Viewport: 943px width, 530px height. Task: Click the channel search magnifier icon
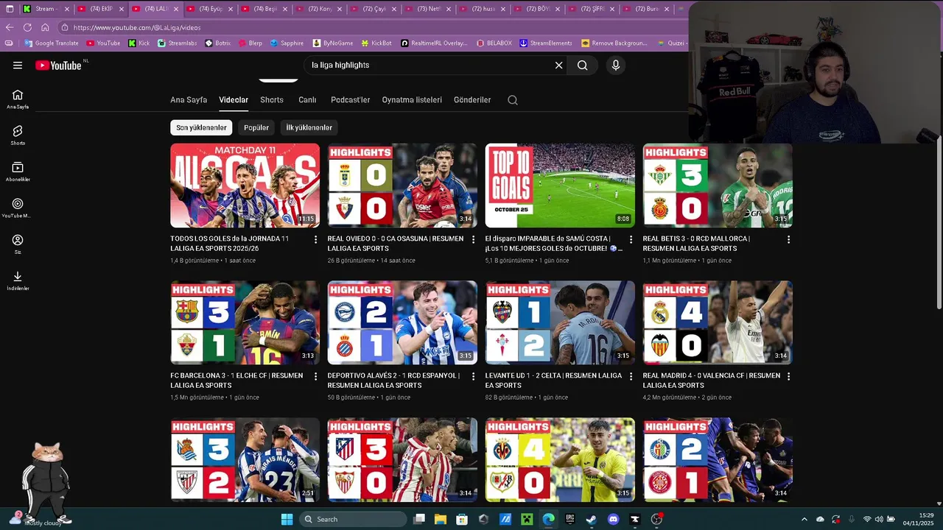(513, 100)
